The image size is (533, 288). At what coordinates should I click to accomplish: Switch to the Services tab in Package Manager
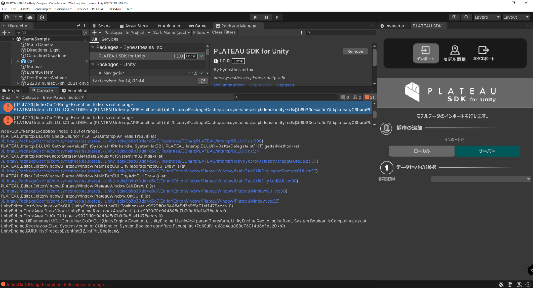point(110,39)
